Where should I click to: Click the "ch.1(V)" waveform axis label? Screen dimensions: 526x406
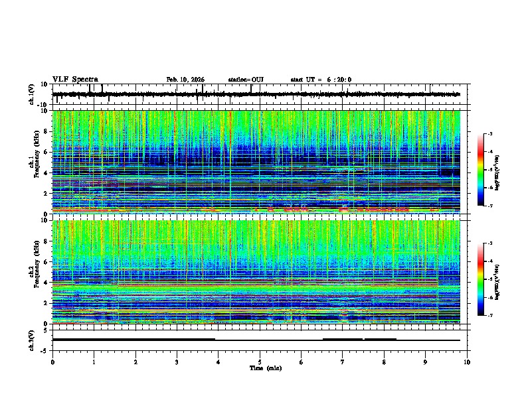point(32,94)
